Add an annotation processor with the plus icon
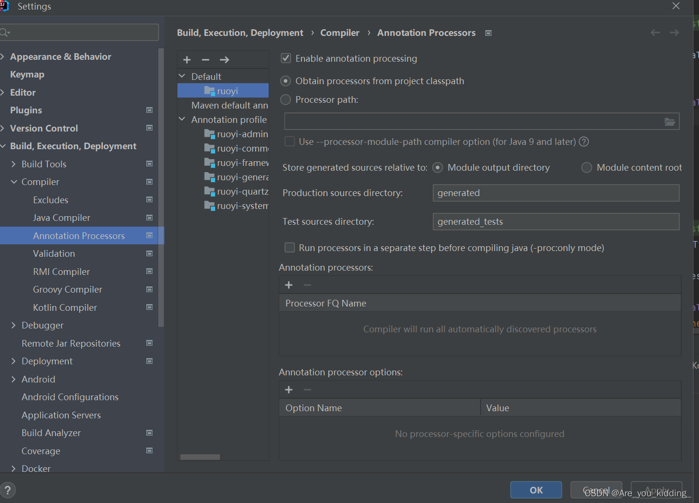The image size is (699, 503). point(289,284)
